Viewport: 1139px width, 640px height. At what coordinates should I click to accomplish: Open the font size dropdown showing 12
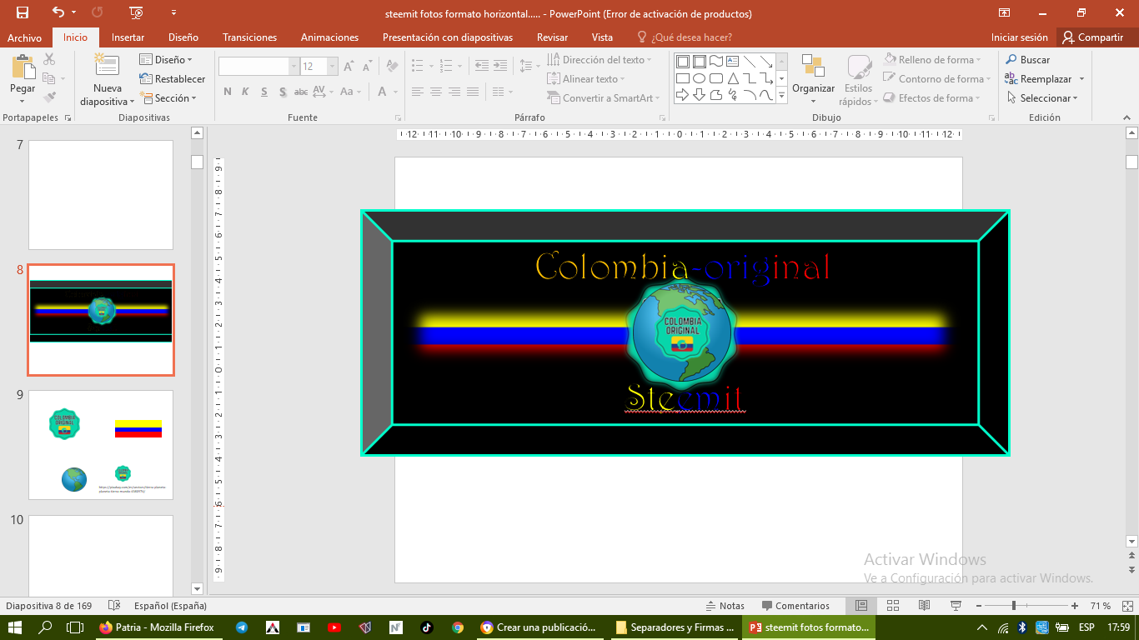[333, 67]
